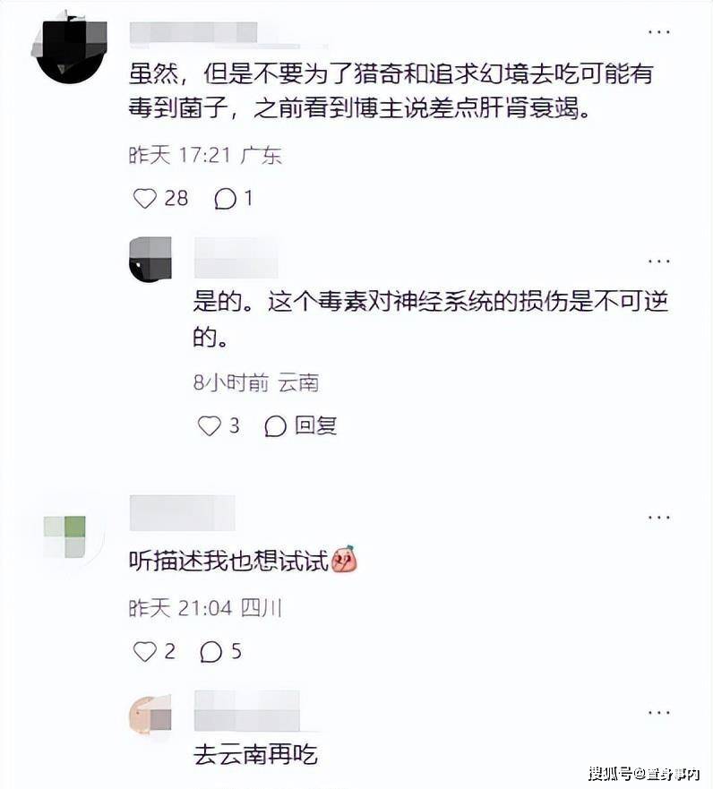Image resolution: width=713 pixels, height=789 pixels.
Task: Open the more options menu of the Yunnan reply
Action: coord(658,262)
